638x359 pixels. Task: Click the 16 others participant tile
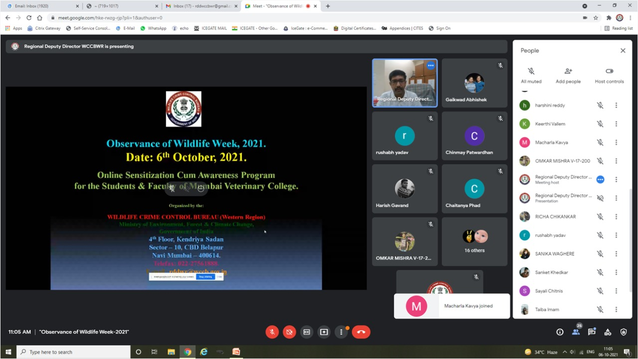point(474,241)
